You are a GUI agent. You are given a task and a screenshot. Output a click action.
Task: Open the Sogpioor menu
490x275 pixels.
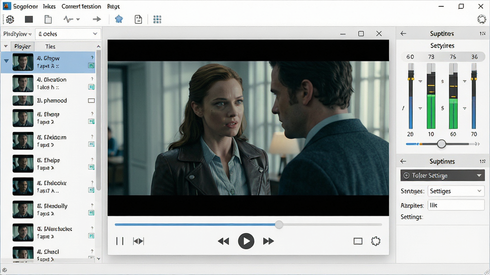tap(25, 7)
